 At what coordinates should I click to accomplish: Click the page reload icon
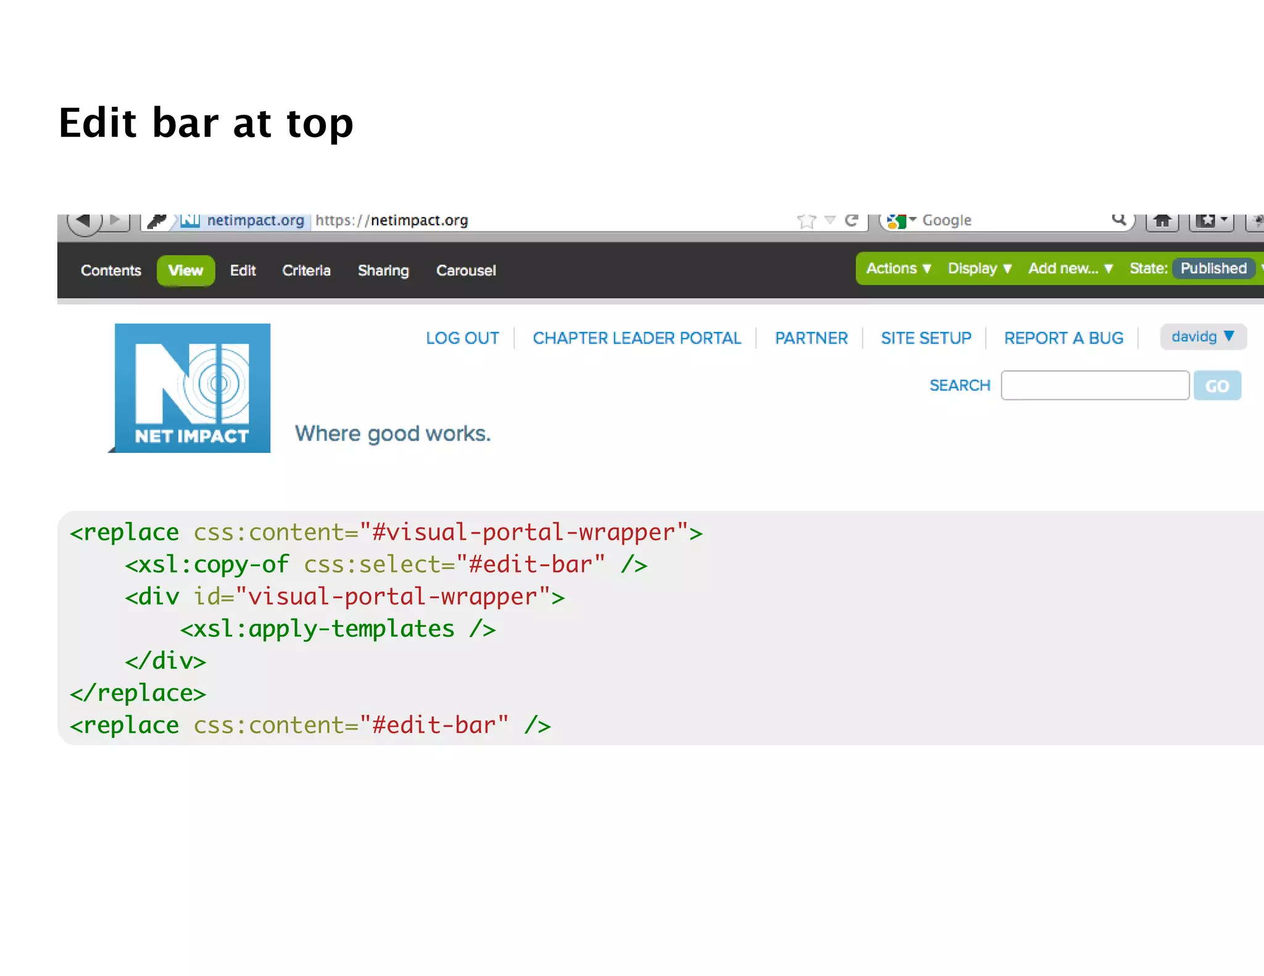point(852,220)
